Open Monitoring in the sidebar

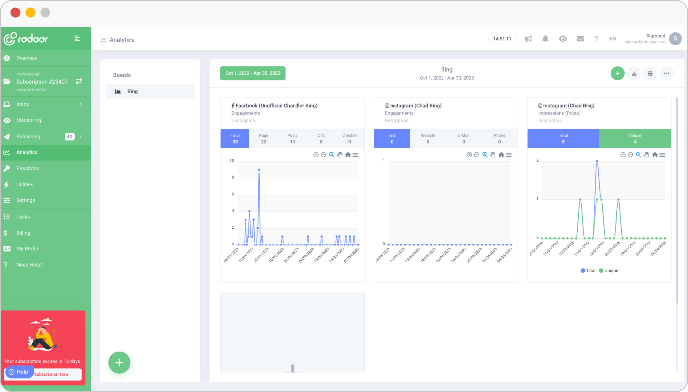(46, 120)
